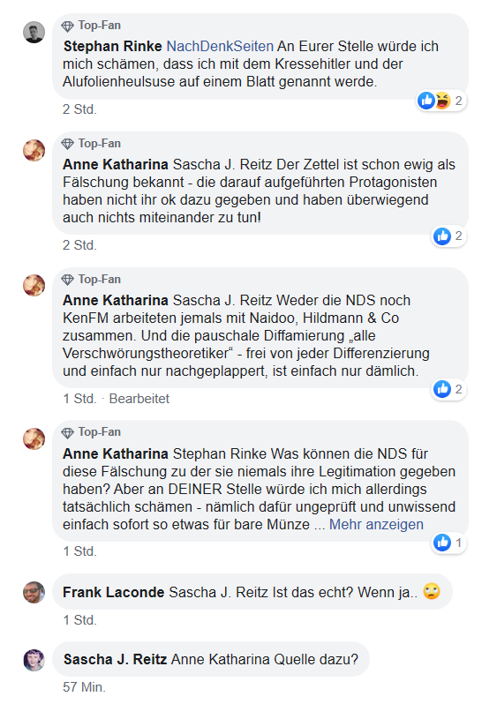This screenshot has width=497, height=704.
Task: Click Frank Laconde's avatar
Action: coord(34,592)
